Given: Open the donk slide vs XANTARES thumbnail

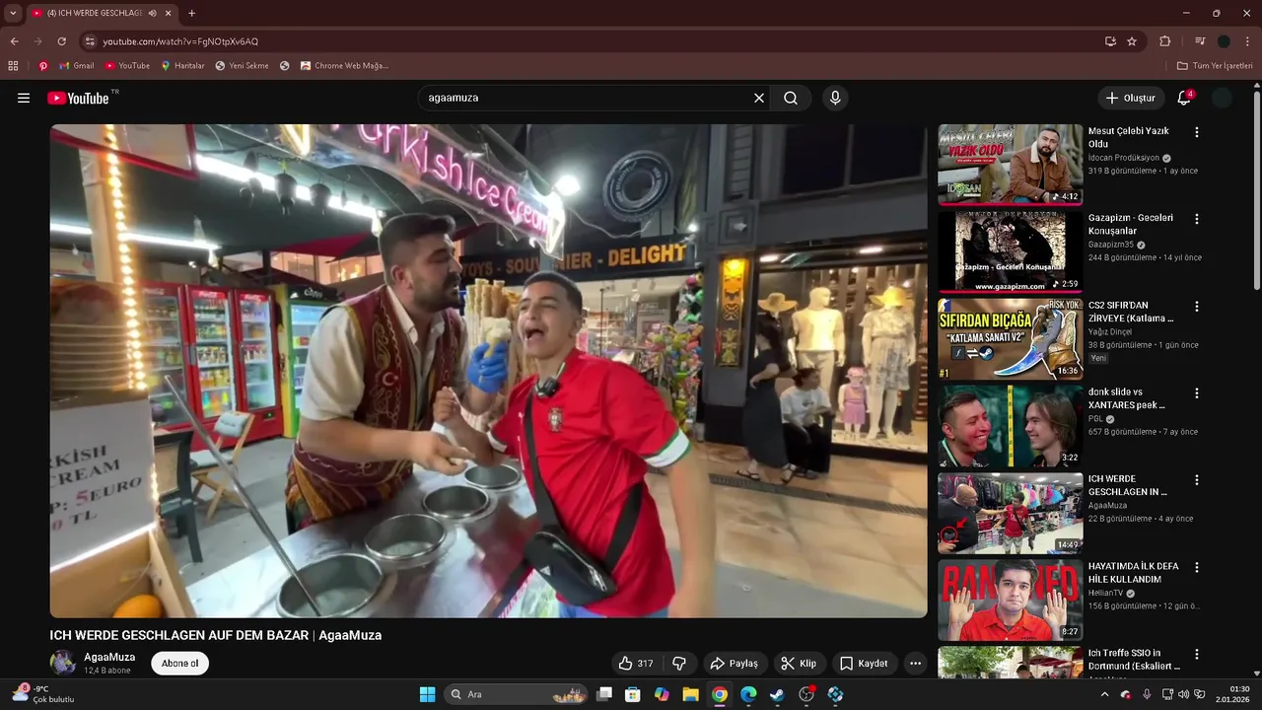Looking at the screenshot, I should click(1010, 426).
